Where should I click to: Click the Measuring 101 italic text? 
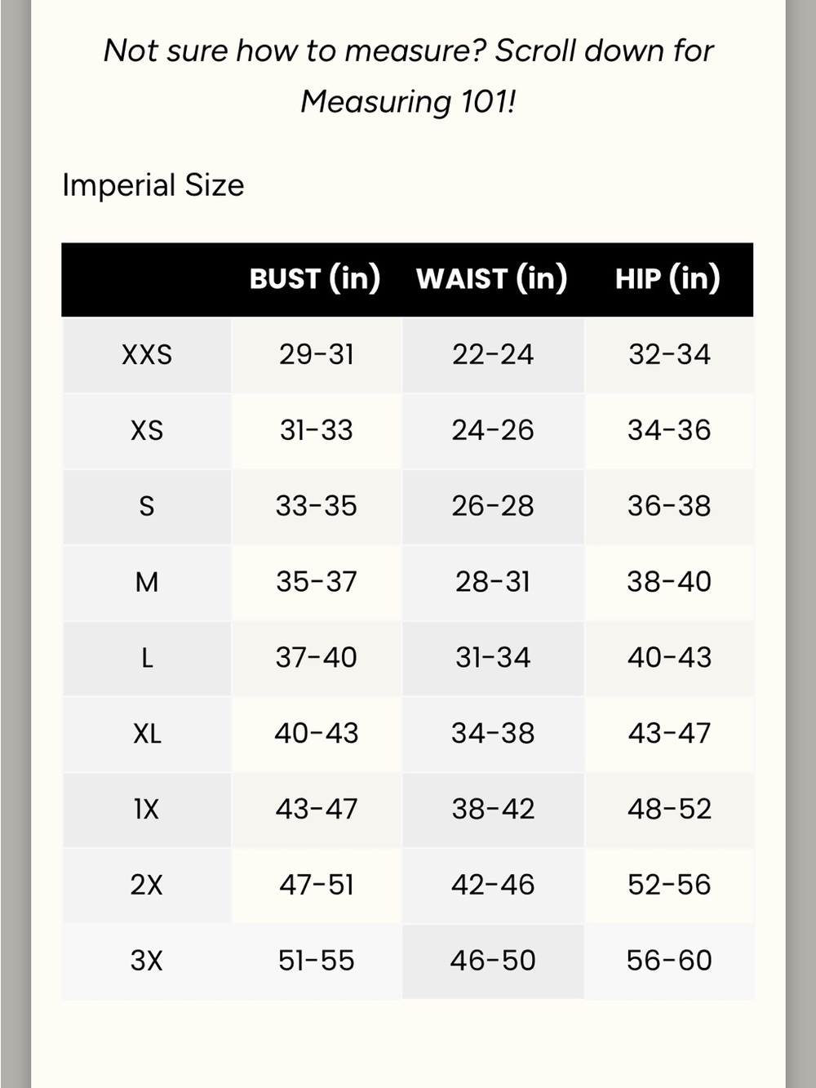tap(408, 102)
